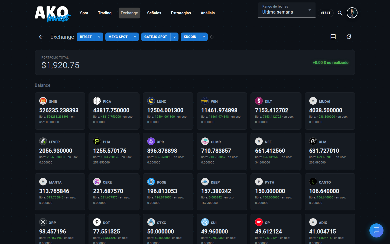Image resolution: width=390 pixels, height=244 pixels.
Task: Open the MUDAI balance card
Action: (330, 111)
